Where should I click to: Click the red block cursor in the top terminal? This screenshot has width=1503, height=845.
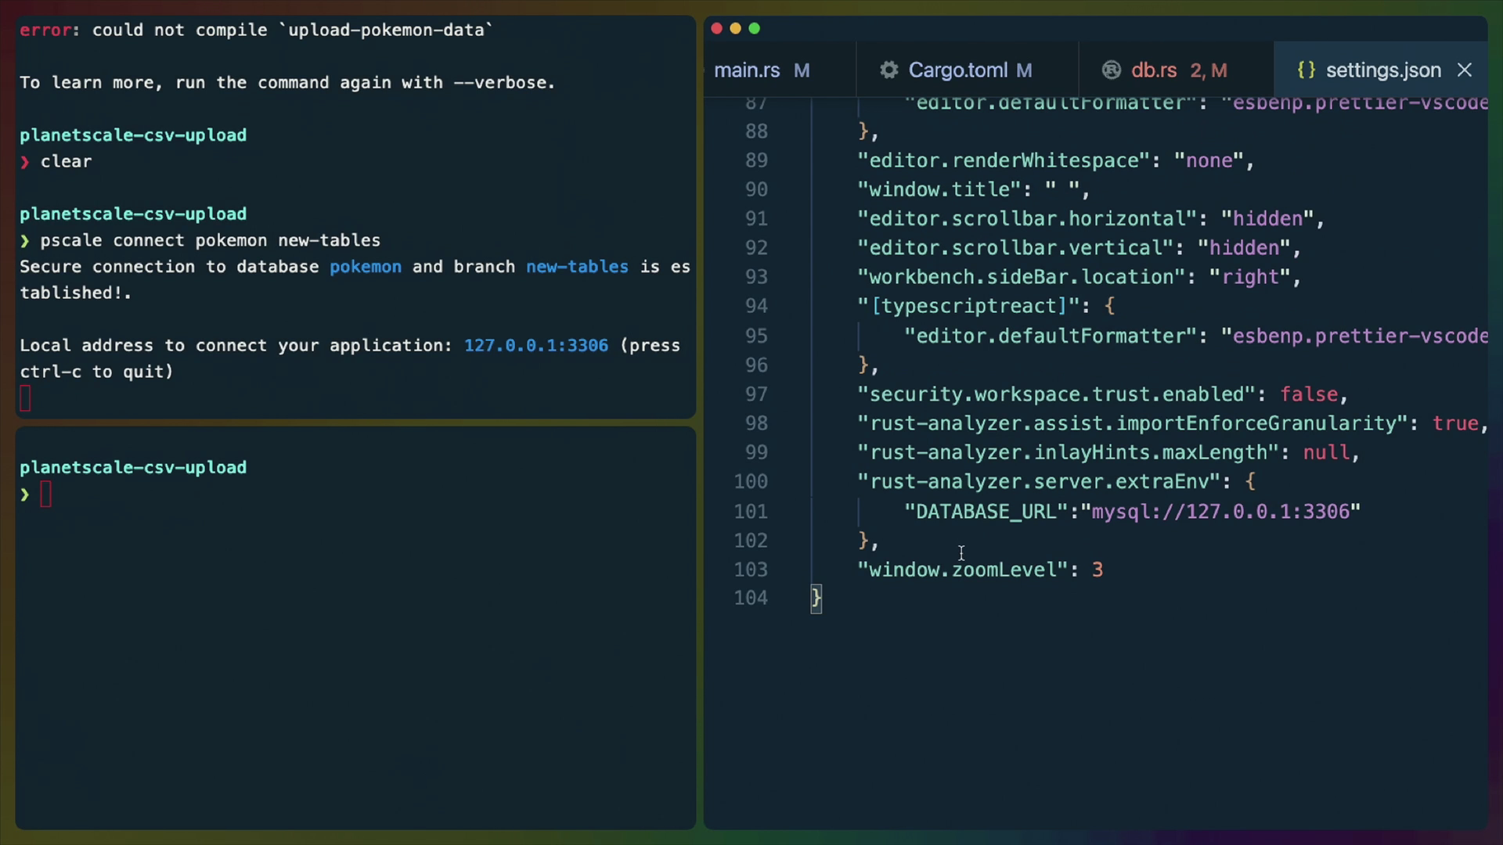(24, 398)
